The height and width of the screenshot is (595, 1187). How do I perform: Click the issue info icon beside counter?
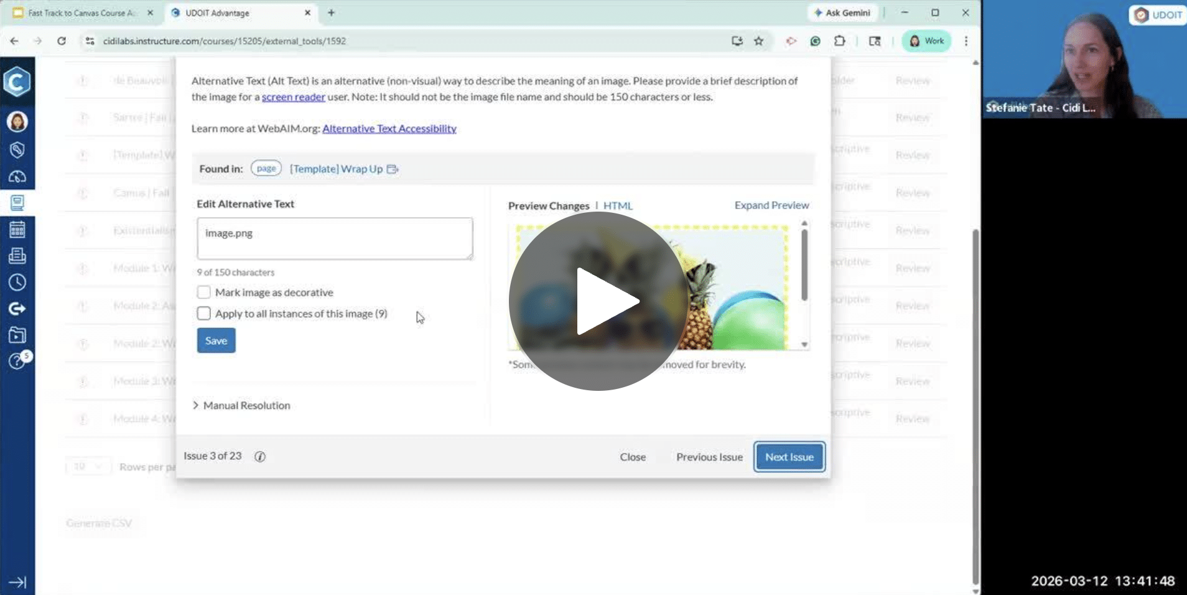point(260,457)
